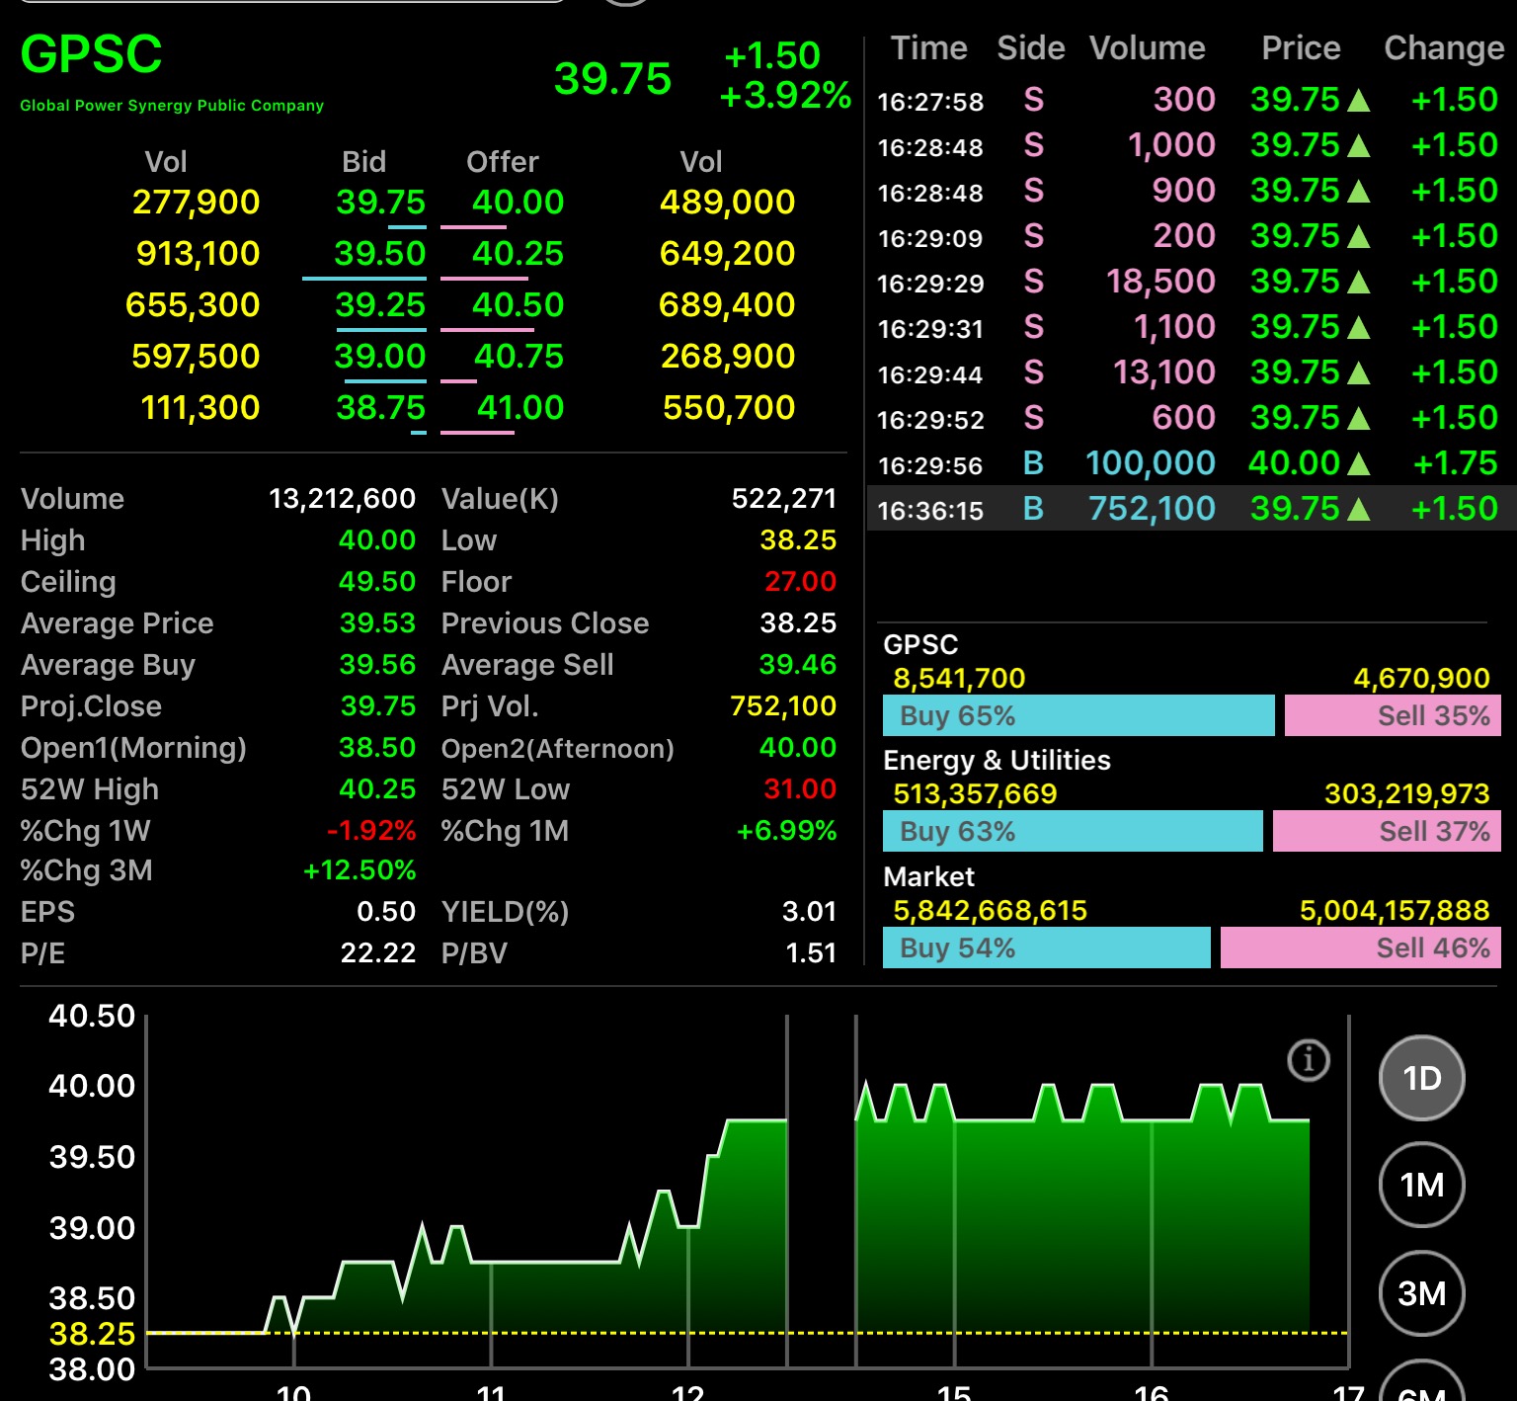Image resolution: width=1517 pixels, height=1401 pixels.
Task: Tap the GPSC ticker symbol heading
Action: click(x=92, y=54)
